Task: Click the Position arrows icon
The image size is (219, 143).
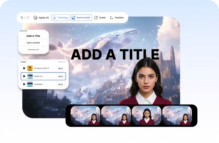Action: click(111, 18)
